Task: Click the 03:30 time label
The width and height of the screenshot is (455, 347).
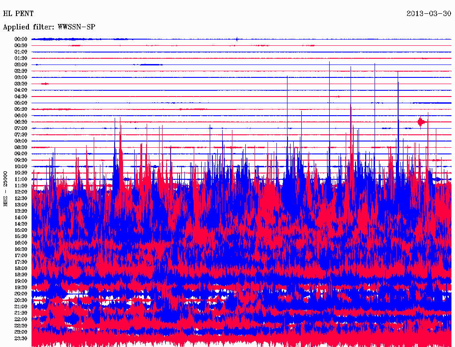Action: 20,84
